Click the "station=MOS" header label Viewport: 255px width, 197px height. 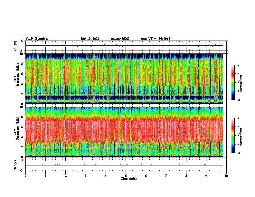(x=120, y=39)
